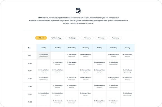
Task: Open Tuesday 10:00 Dr. Pablo Owens slot
Action: (58, 63)
